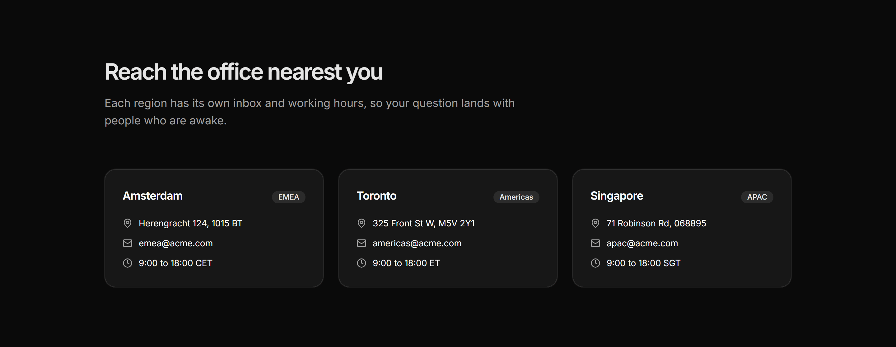Click the map pin icon in Singapore card
896x347 pixels.
595,223
